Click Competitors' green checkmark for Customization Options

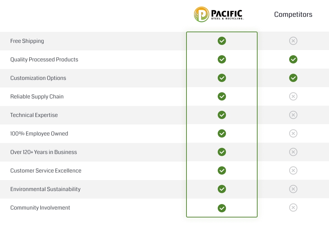coord(293,78)
